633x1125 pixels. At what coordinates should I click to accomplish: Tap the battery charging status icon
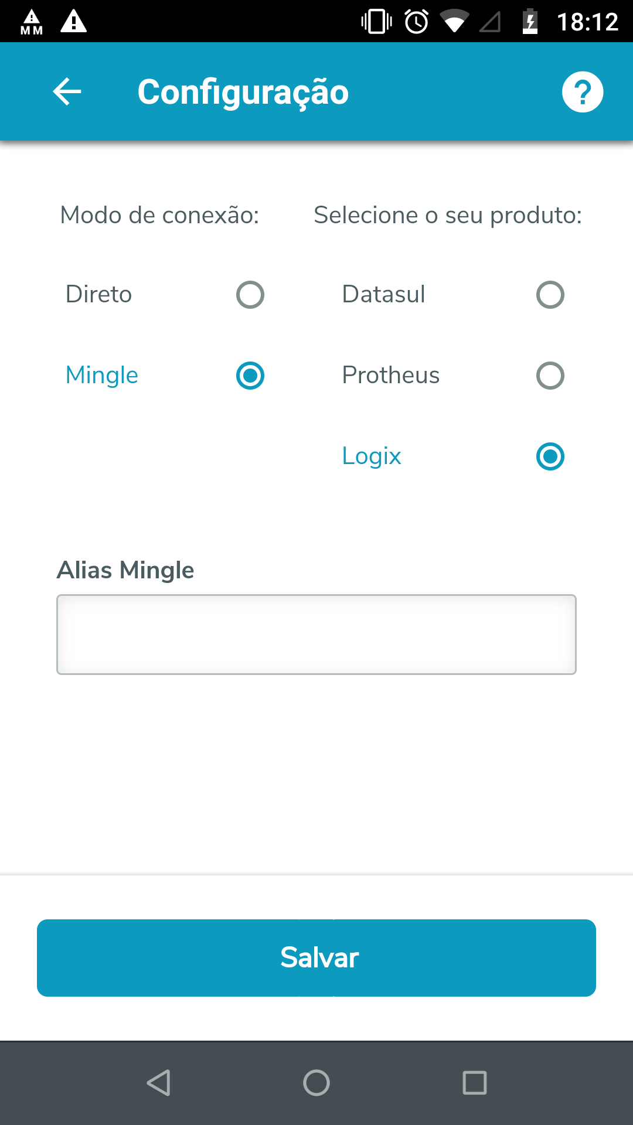[530, 22]
